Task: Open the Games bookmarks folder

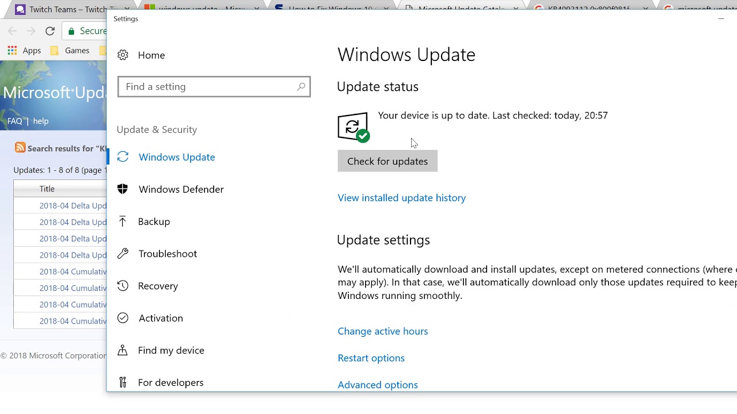Action: point(70,51)
